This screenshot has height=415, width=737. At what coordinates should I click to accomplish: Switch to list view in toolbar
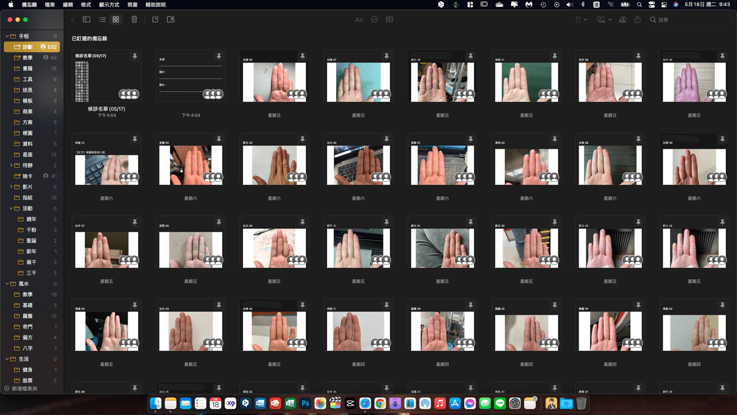pyautogui.click(x=102, y=20)
